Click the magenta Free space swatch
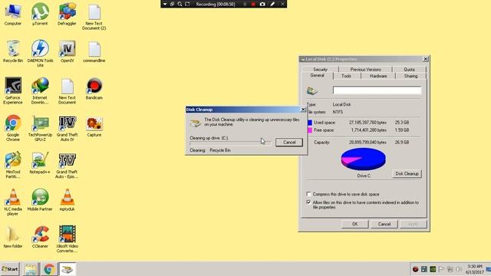Image resolution: width=491 pixels, height=276 pixels. (x=310, y=130)
